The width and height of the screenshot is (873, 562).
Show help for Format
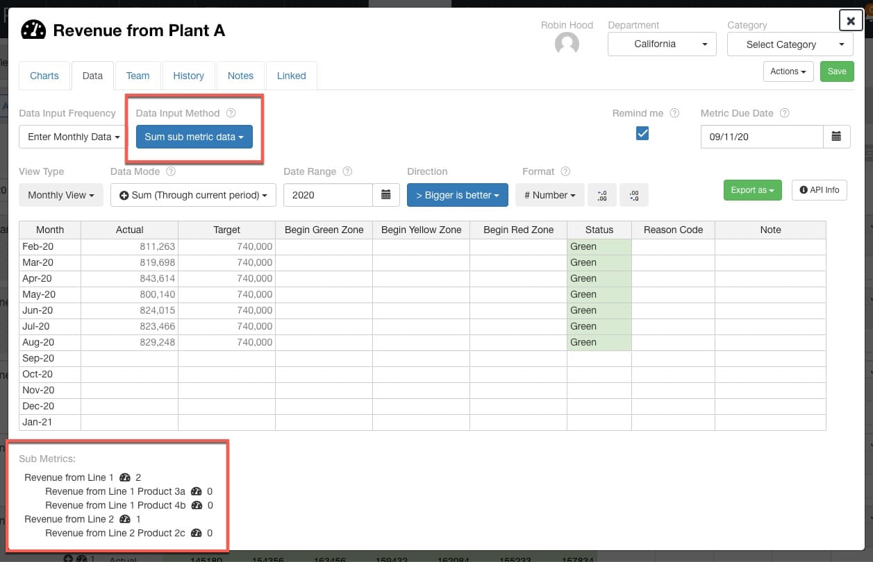566,171
